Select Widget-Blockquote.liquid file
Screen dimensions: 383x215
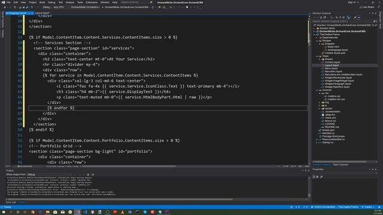[338, 78]
